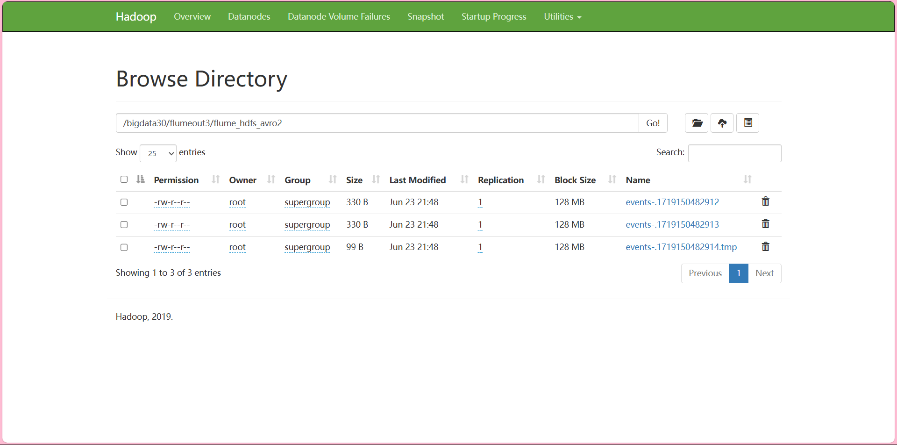Click supergroup in events-.1719150482914.tmp row

(307, 247)
